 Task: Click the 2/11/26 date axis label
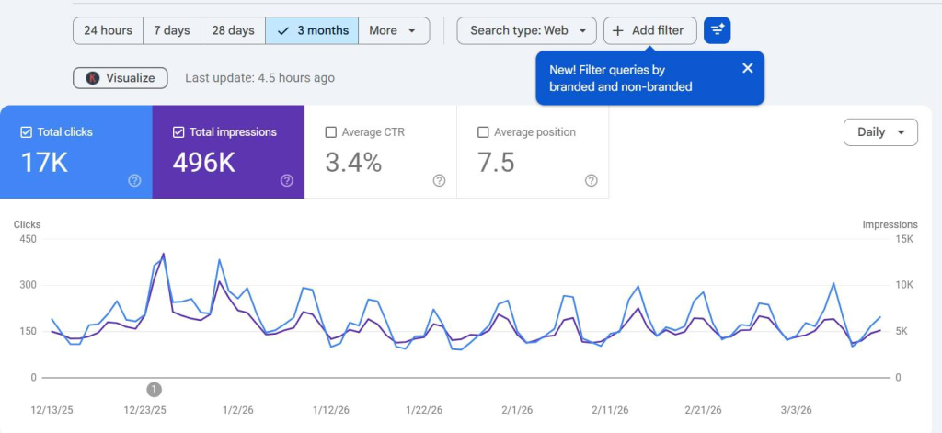click(x=611, y=410)
